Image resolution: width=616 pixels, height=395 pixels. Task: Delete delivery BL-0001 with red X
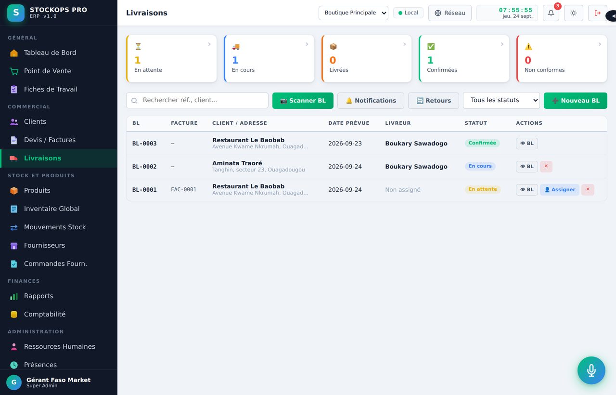point(588,189)
